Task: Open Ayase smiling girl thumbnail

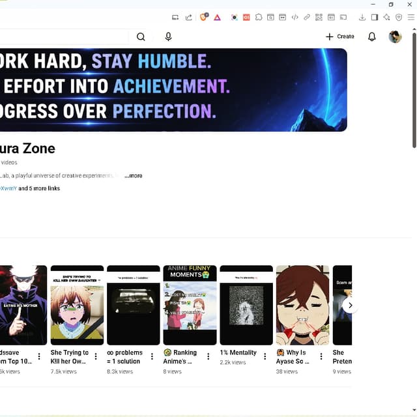Action: tap(302, 305)
